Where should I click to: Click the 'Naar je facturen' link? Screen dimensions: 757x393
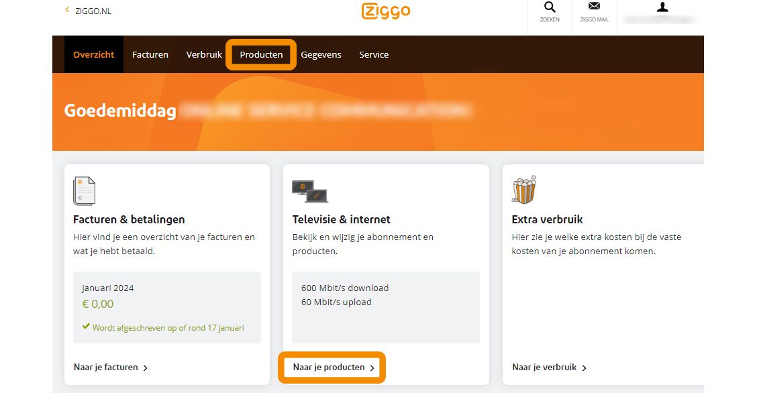click(111, 368)
